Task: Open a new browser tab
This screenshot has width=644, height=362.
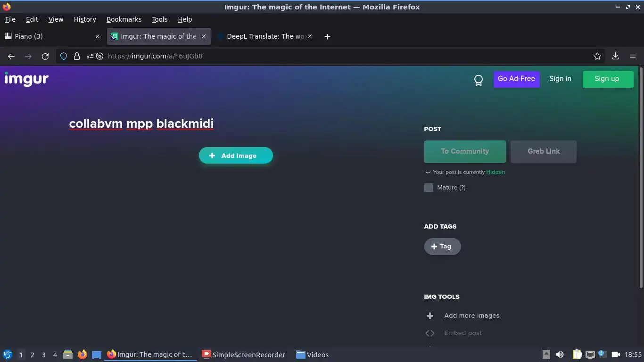Action: point(327,36)
